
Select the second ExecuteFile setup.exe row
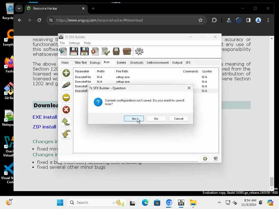point(146,82)
